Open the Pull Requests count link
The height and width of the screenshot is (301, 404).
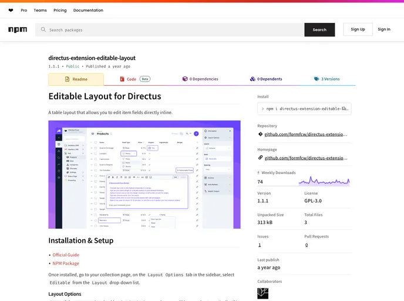coord(307,245)
